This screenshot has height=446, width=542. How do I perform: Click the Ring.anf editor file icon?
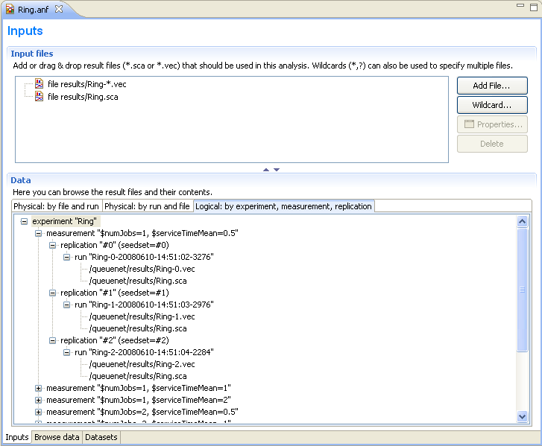(10, 10)
